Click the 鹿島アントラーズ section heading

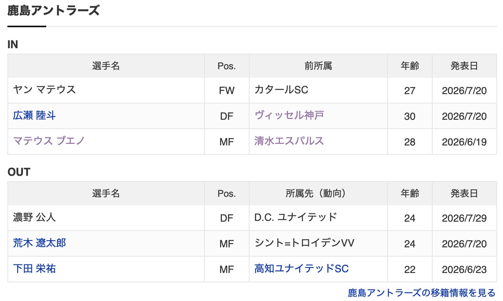54,10
